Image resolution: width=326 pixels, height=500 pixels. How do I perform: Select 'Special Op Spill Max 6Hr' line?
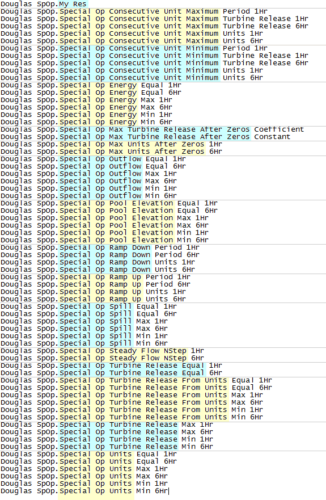click(x=84, y=329)
